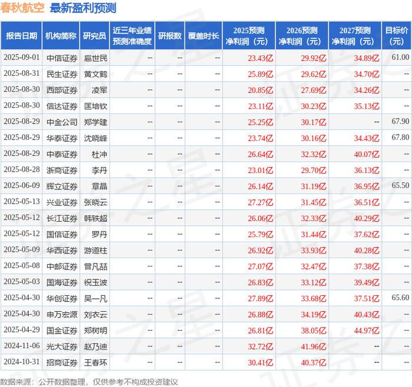Viewport: 412px width, 387px height.
Task: Click 华西证券 institution name
Action: pyautogui.click(x=62, y=250)
